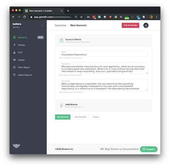This screenshot has width=170, height=167.
Task: Open Documentation footer link
Action: click(x=131, y=149)
